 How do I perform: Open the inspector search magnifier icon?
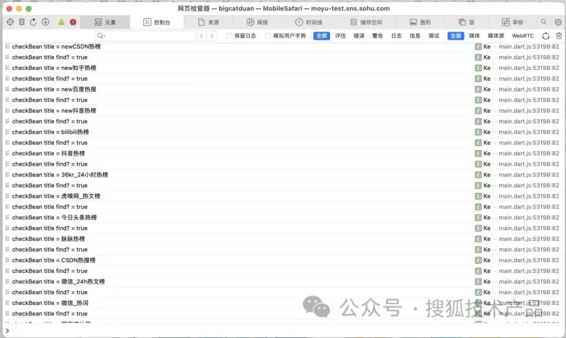543,22
